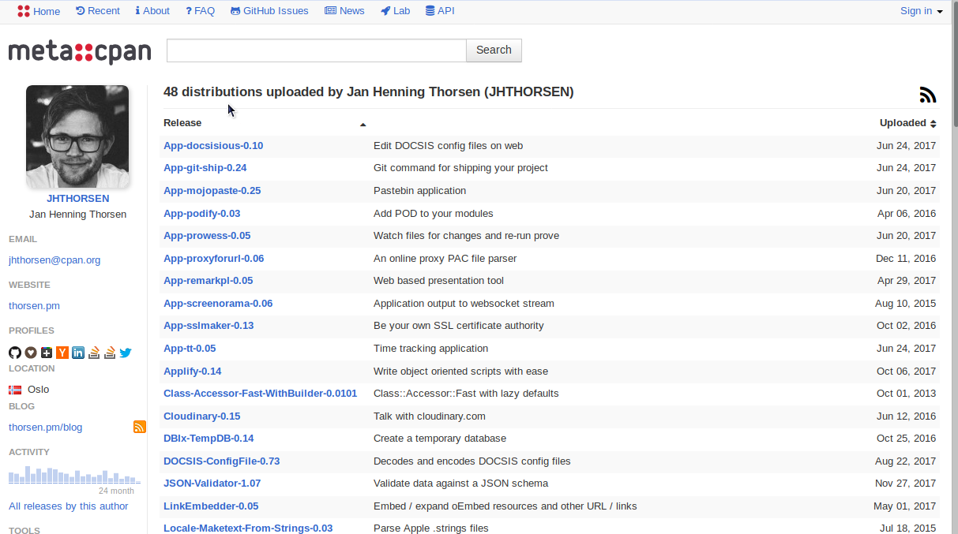Click the text 'Talk with cloudinary.com'
Viewport: 958px width, 534px height.
click(x=430, y=416)
